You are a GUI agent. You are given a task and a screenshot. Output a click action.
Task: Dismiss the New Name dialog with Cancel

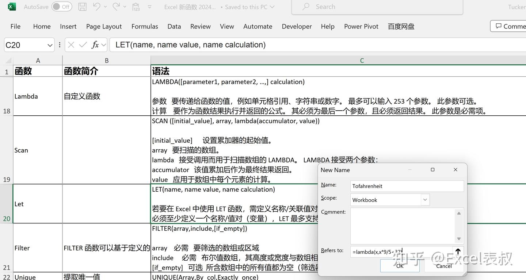(443, 266)
